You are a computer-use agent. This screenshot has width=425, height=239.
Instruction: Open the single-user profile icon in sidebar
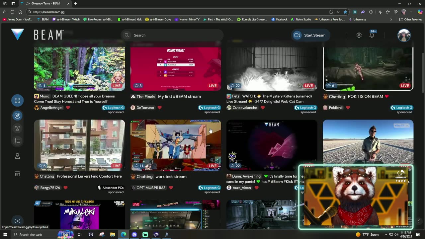(18, 156)
